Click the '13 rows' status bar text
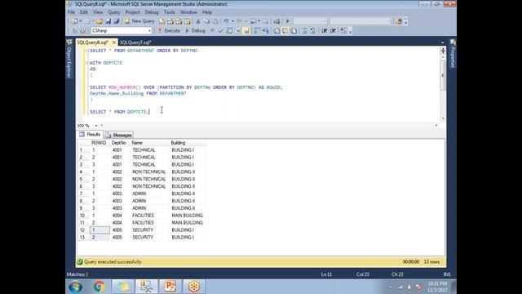Viewport: 522px width, 294px height. [x=431, y=262]
